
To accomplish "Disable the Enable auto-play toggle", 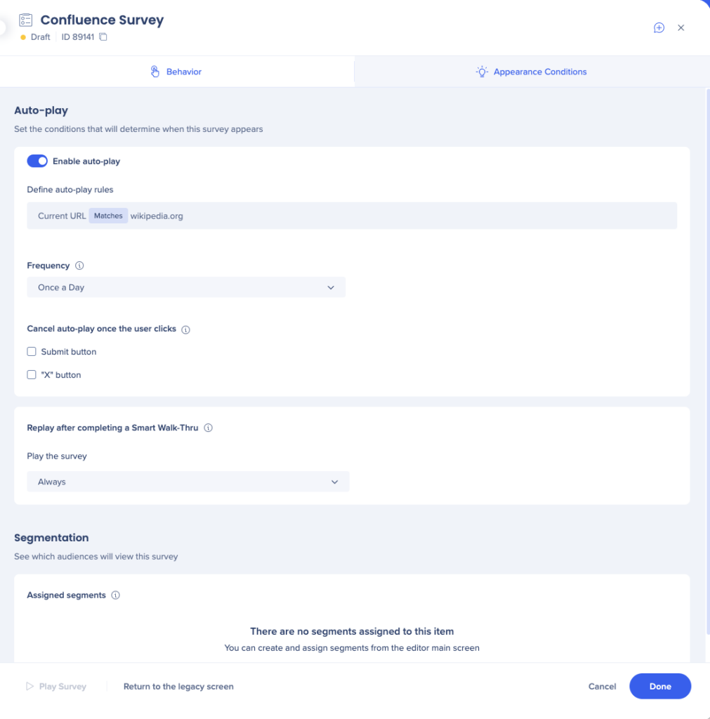I will pos(37,161).
